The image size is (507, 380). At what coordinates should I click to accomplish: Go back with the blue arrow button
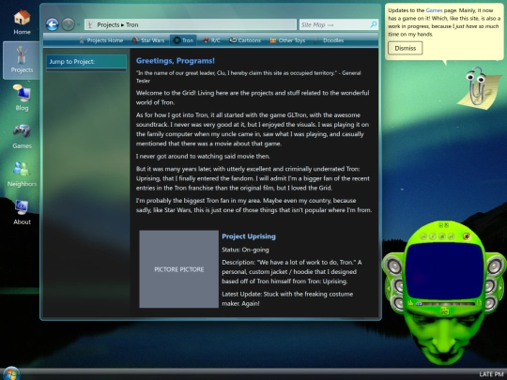click(x=52, y=24)
